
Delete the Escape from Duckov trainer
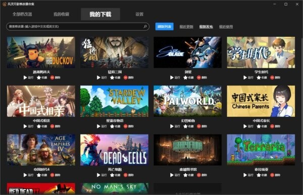click(56, 78)
